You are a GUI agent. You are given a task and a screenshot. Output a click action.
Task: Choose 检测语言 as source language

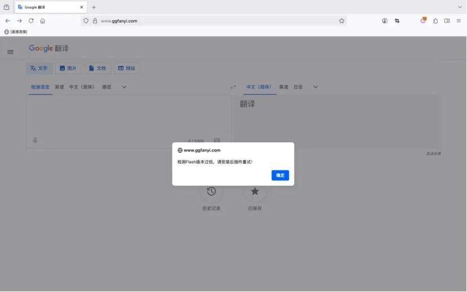pos(40,87)
